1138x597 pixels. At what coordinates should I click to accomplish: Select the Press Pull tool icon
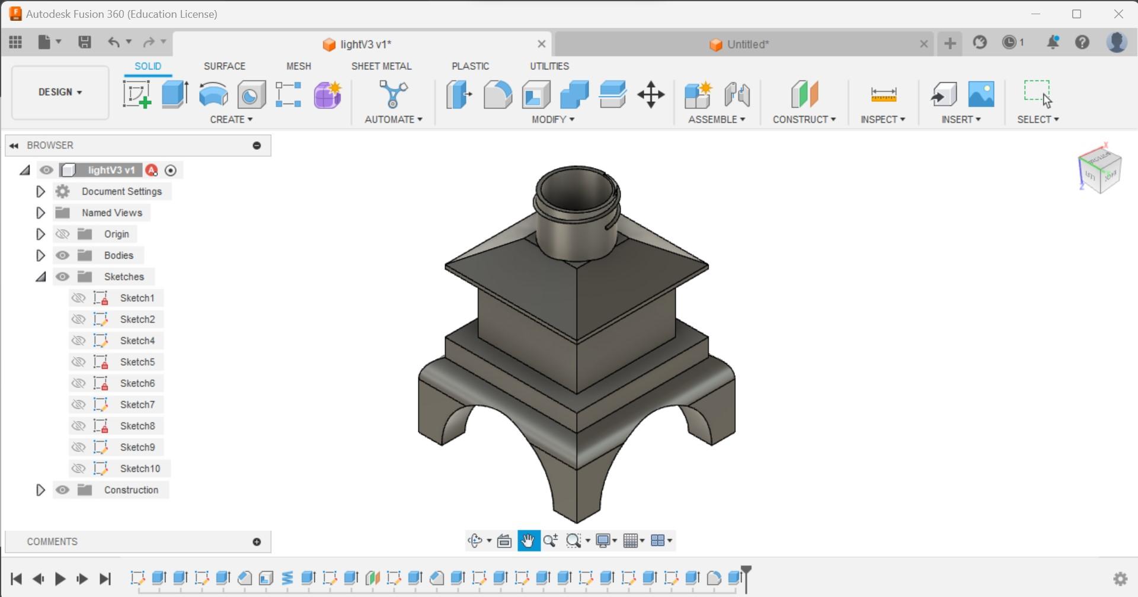(x=459, y=95)
